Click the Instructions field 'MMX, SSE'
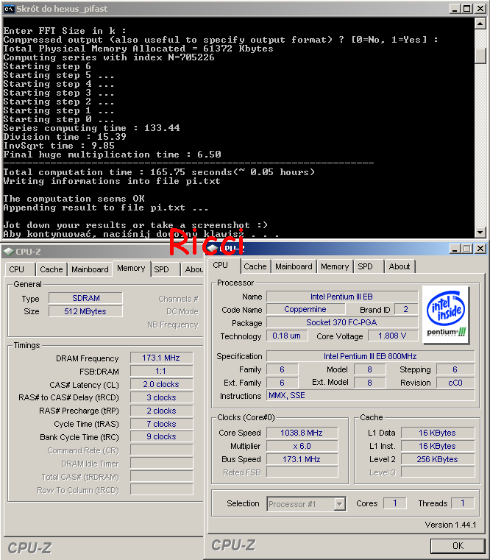Screen dimensions: 490x560 tap(370, 395)
